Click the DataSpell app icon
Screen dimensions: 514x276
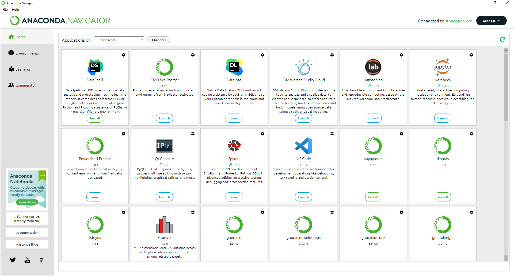tap(95, 67)
